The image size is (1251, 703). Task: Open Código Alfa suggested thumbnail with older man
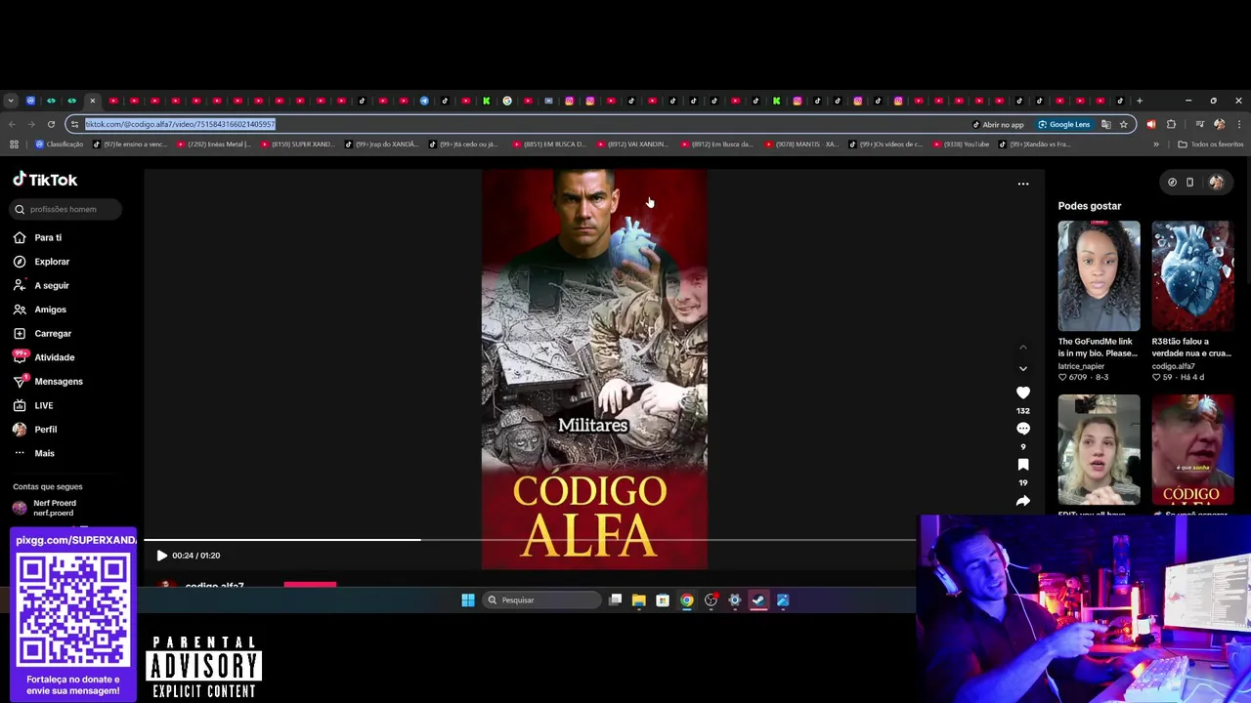1192,450
